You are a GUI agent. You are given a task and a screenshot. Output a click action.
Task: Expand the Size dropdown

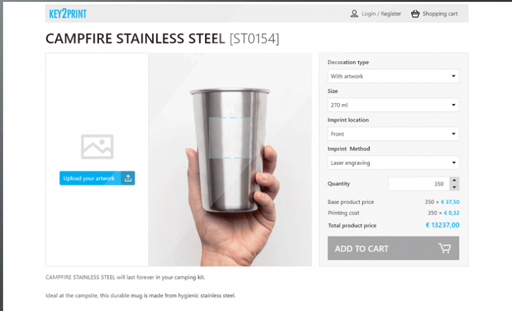[393, 105]
